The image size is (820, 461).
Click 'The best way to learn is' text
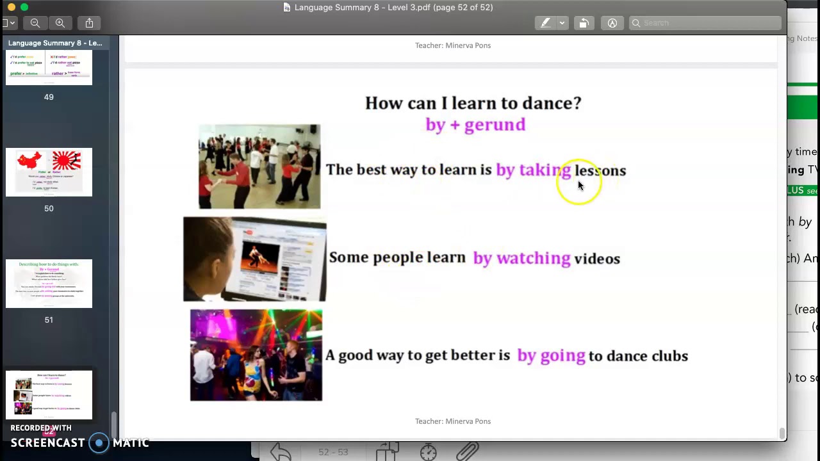click(x=409, y=170)
